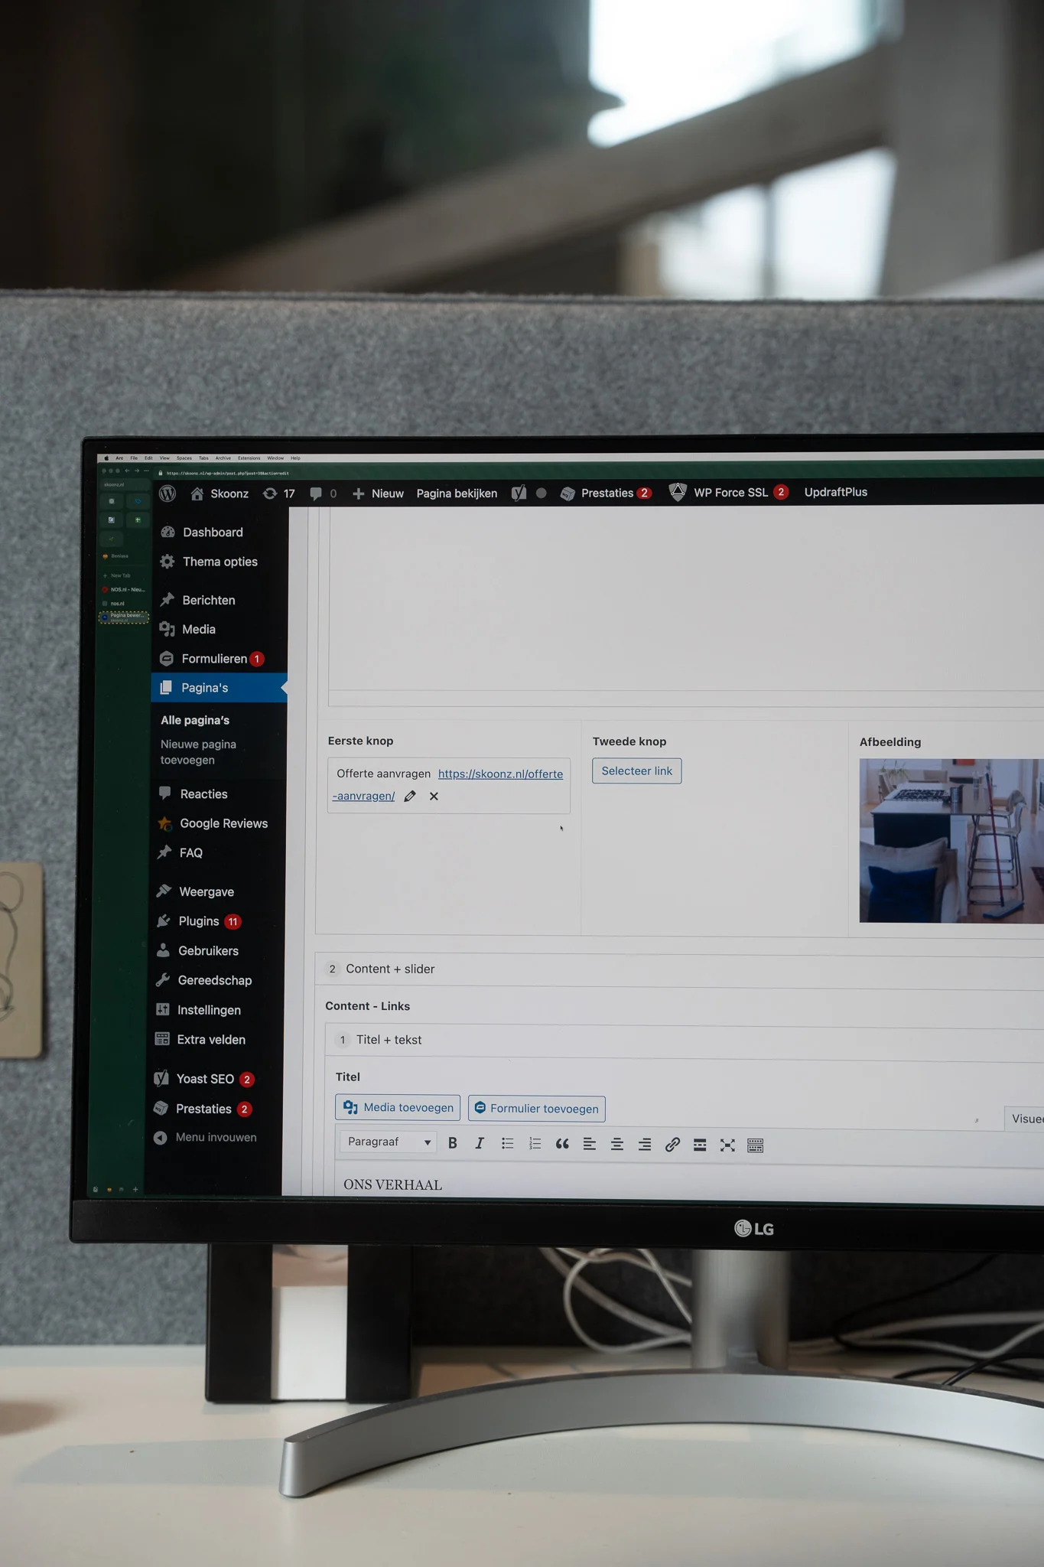Screen dimensions: 1044x1567
Task: Click the Afbeelding thumbnail
Action: [951, 840]
